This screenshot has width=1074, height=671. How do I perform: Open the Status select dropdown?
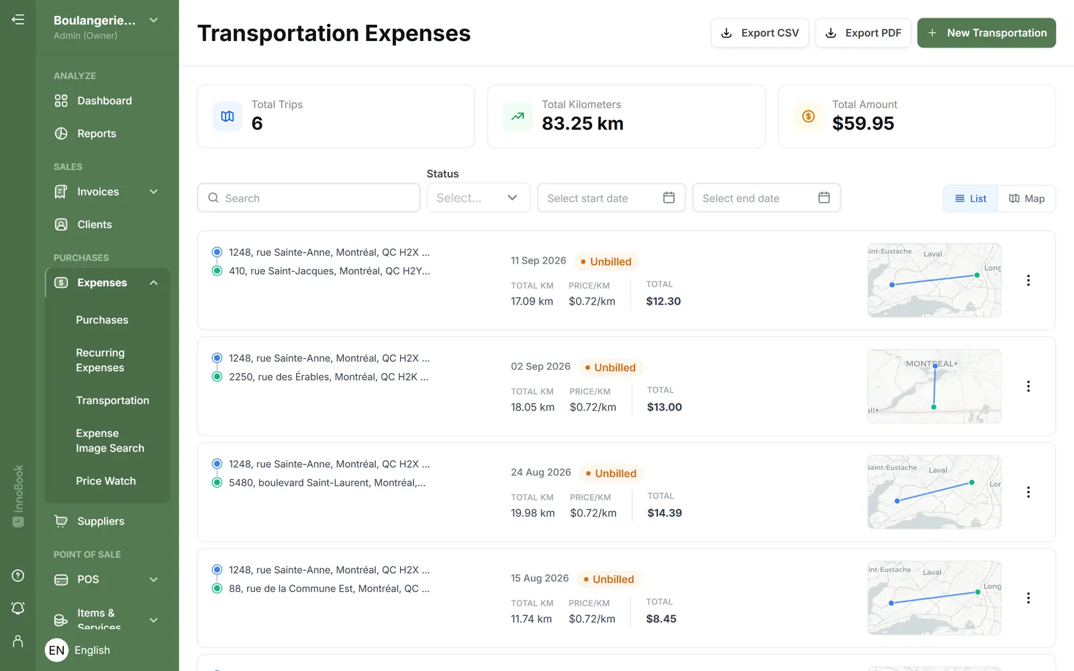pos(479,198)
